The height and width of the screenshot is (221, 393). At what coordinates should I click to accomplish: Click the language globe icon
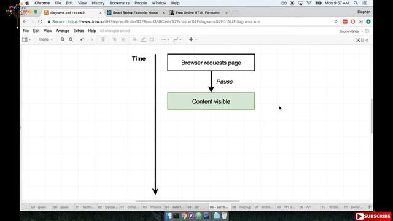[367, 31]
